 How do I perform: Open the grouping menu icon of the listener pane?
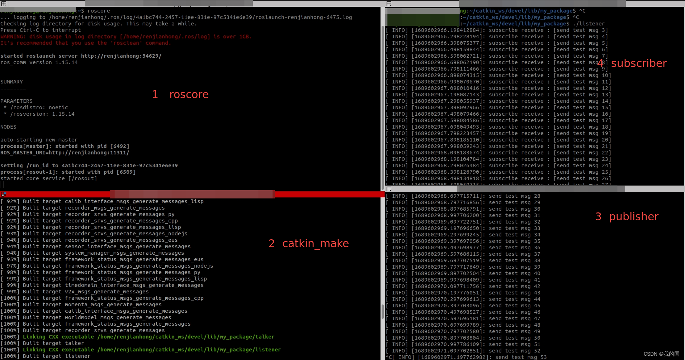389,4
